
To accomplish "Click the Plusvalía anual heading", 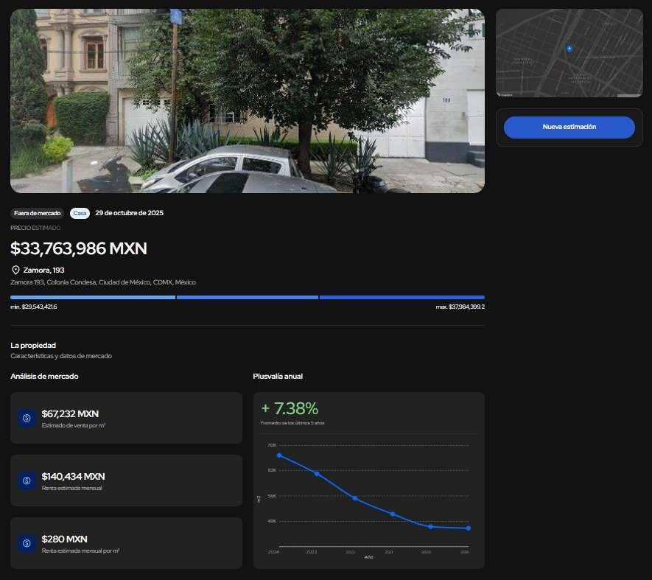I will click(x=278, y=376).
